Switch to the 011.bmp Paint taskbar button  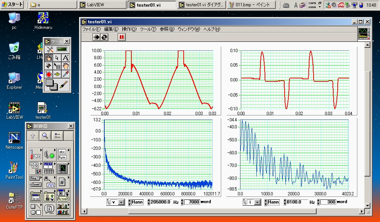252,5
